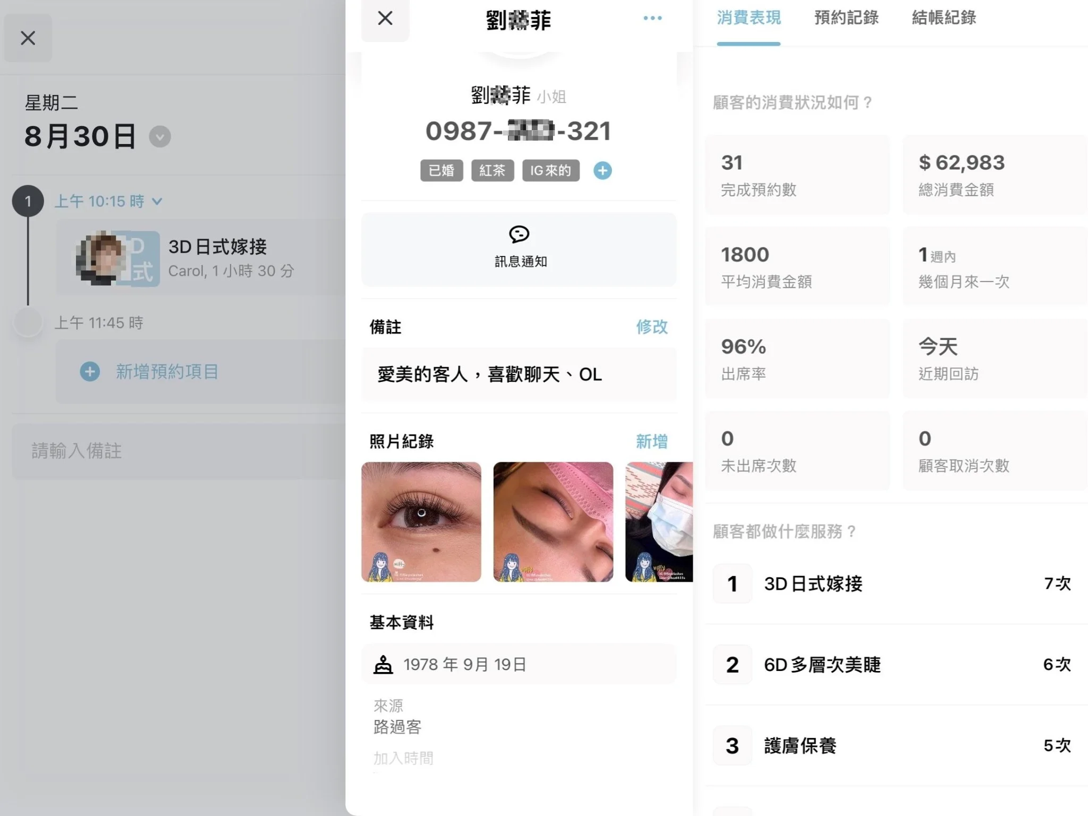
Task: Click the 已婚 tag
Action: point(441,171)
